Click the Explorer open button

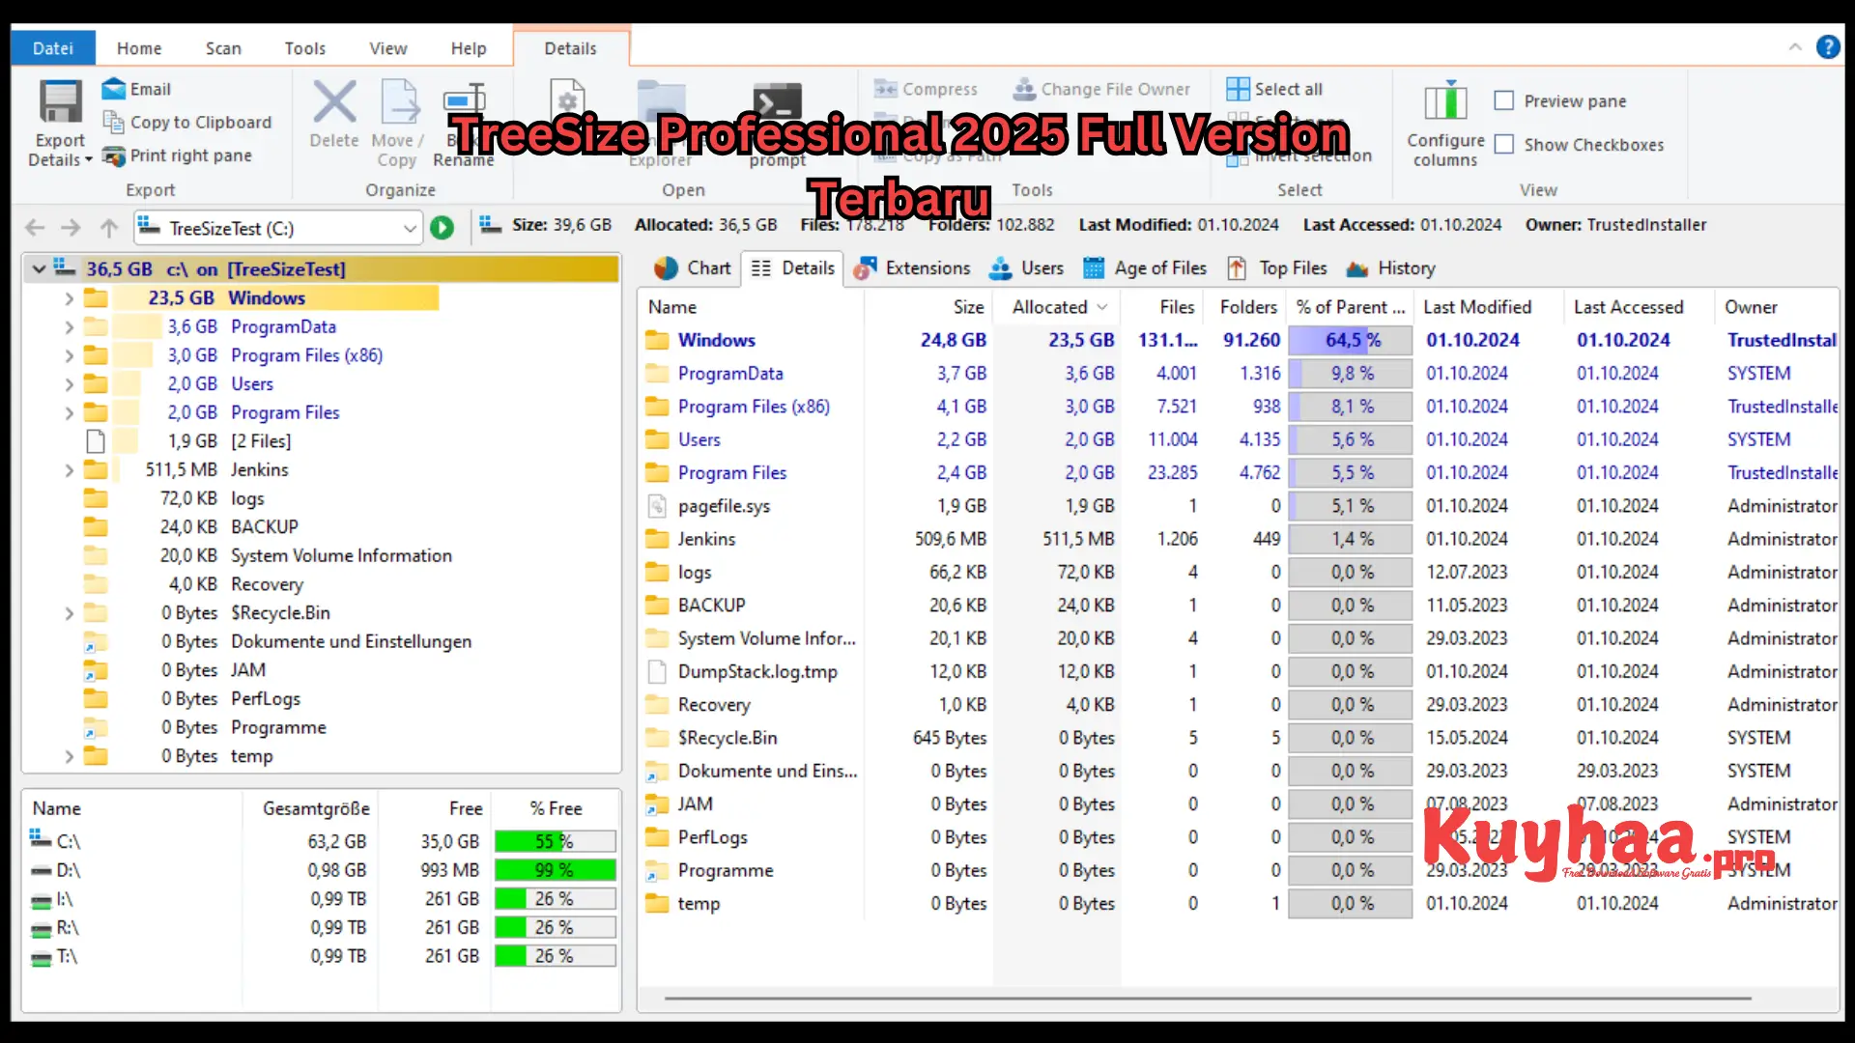pos(659,121)
